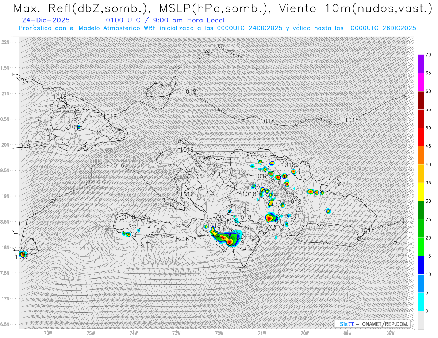Click the '55' value on the color scale
Image resolution: width=438 pixels, height=338 pixels.
tap(429, 110)
